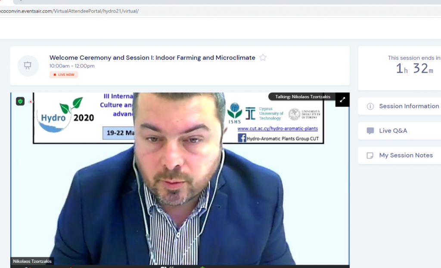
Task: Click the Session Information info icon
Action: (370, 106)
